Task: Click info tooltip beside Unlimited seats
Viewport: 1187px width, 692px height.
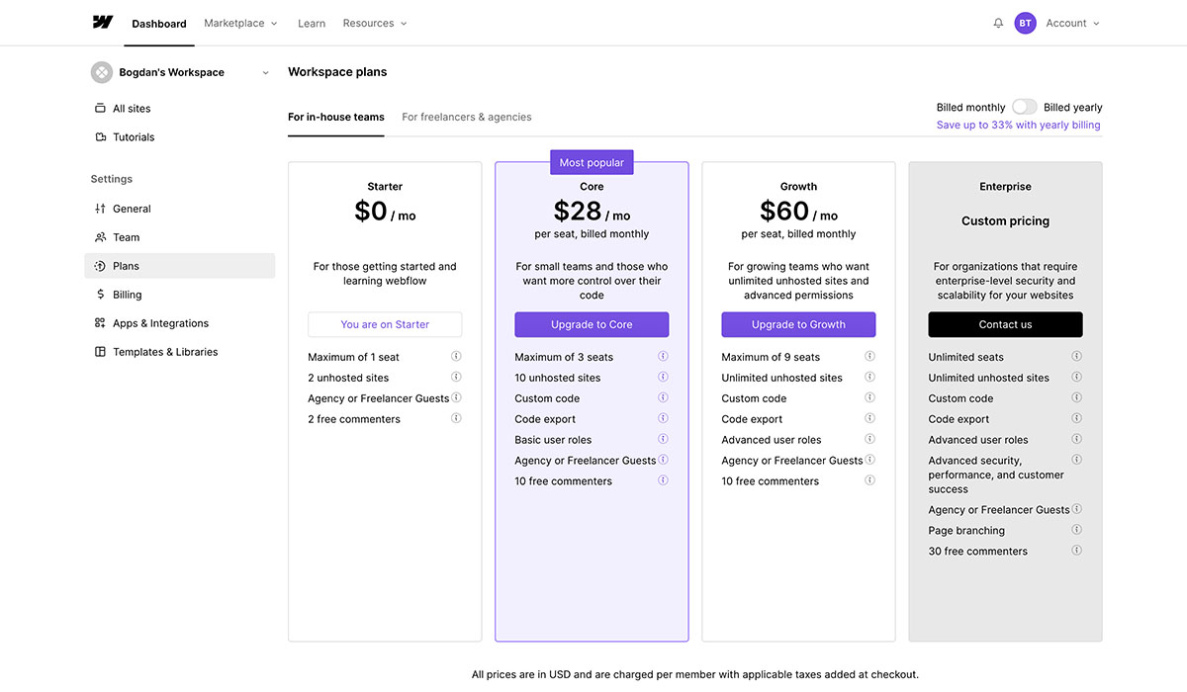Action: 1076,356
